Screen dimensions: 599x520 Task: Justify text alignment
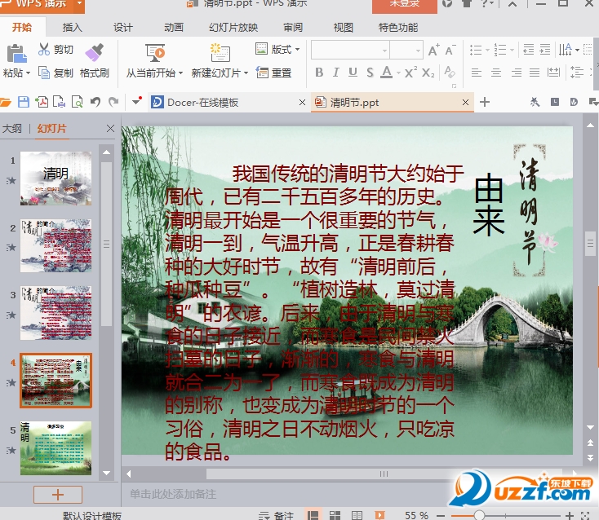535,72
